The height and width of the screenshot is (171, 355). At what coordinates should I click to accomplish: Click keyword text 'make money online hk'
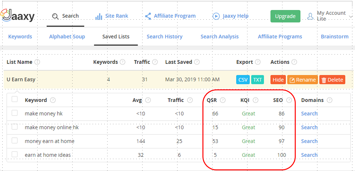[x=52, y=127]
